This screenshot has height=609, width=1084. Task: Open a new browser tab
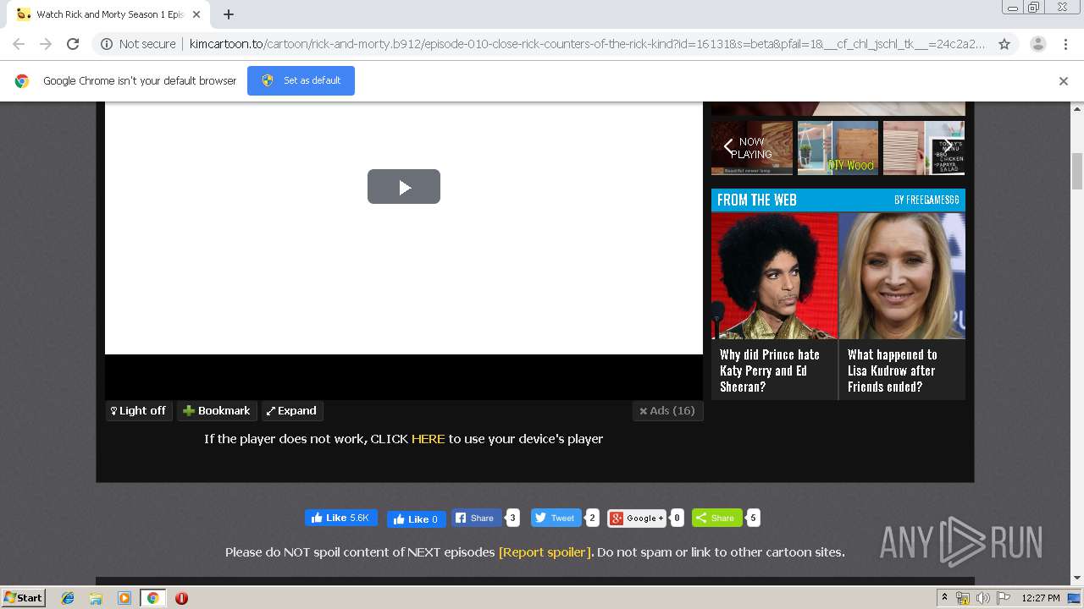[x=229, y=14]
